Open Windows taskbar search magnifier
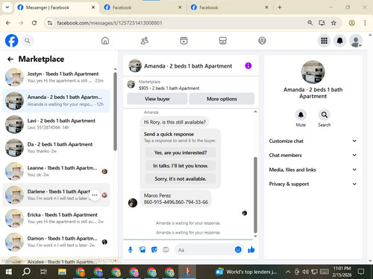 click(x=26, y=272)
